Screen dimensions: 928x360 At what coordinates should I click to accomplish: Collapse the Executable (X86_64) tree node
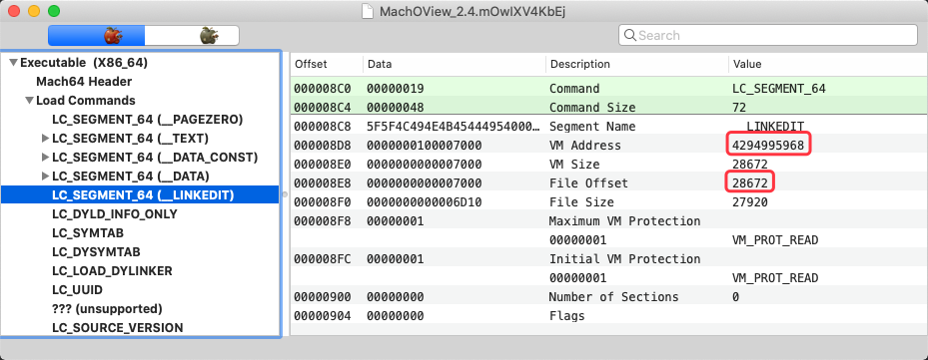[x=14, y=63]
